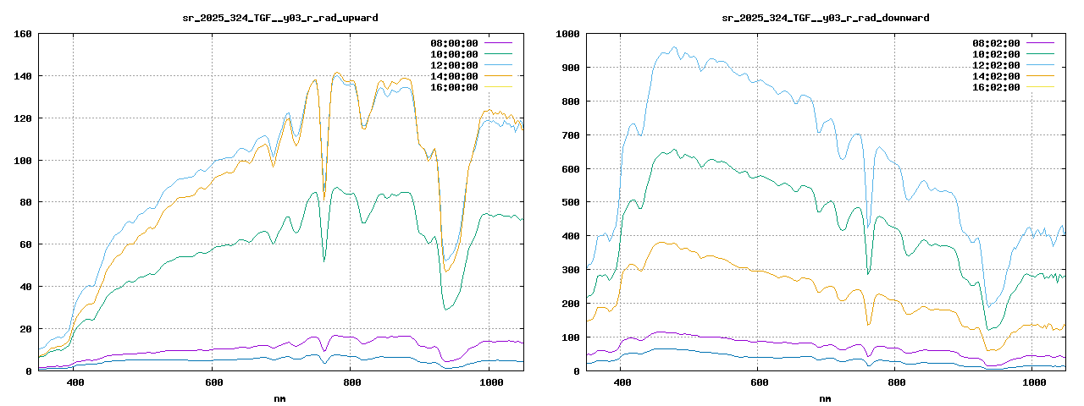Toggle the 12:00:00 legend label on left chart

pos(454,65)
